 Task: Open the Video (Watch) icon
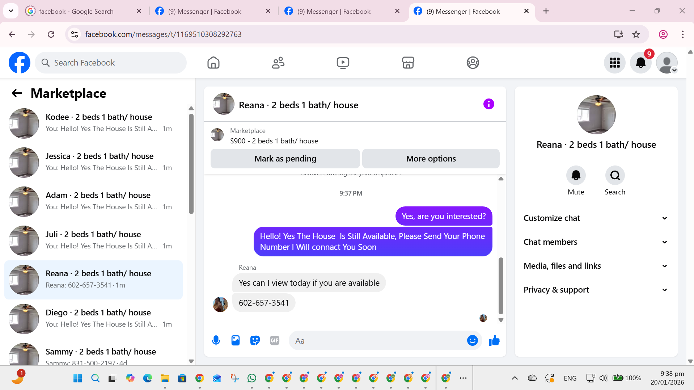343,63
